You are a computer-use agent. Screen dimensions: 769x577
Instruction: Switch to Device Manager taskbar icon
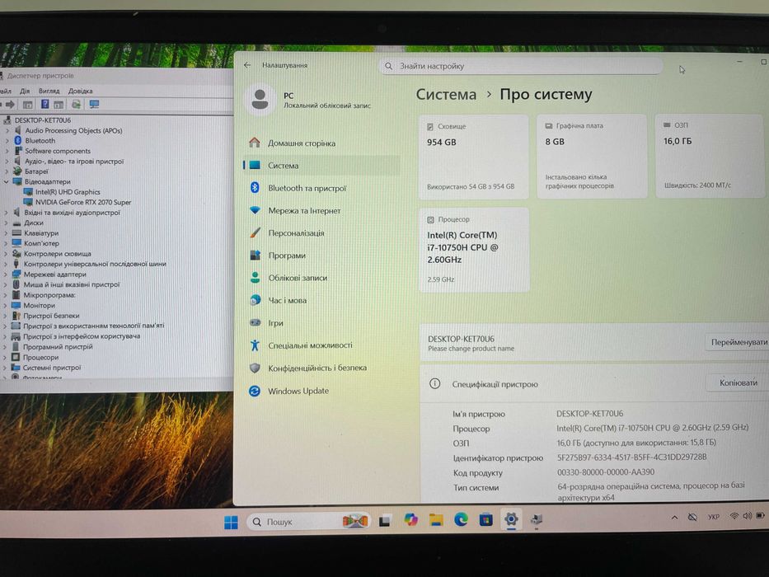(x=536, y=519)
